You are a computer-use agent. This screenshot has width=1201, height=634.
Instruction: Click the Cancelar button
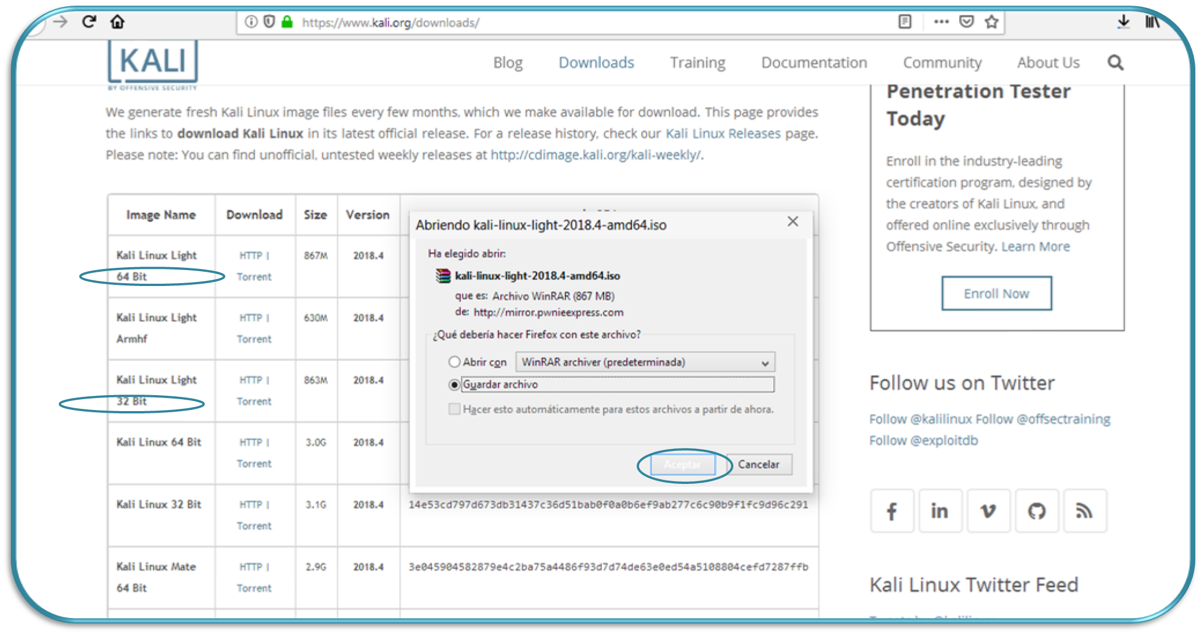click(x=758, y=465)
